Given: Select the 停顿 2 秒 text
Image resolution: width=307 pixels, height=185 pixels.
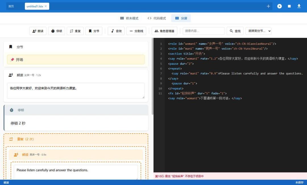Looking at the screenshot, I should [18, 123].
